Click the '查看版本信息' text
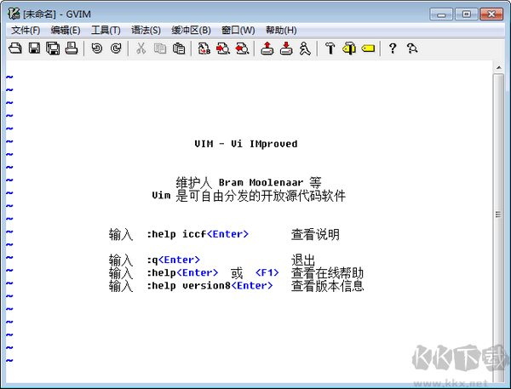The width and height of the screenshot is (511, 389). pos(327,286)
